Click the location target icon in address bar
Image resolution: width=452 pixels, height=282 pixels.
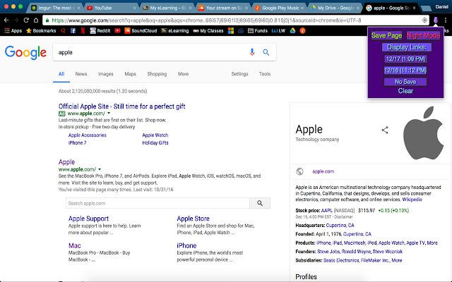[x=424, y=20]
